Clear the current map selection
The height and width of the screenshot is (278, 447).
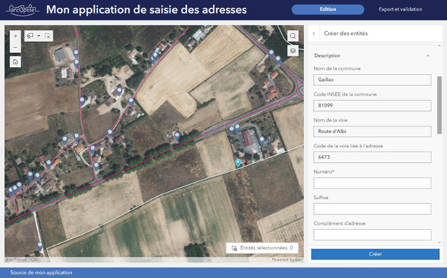tap(47, 36)
